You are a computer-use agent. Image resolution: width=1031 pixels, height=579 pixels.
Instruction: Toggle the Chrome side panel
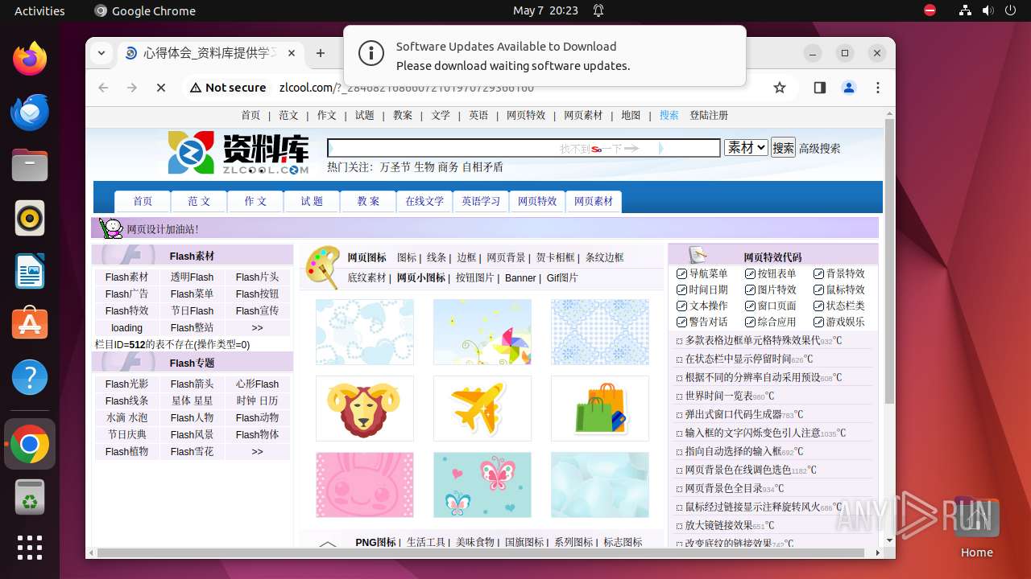[x=820, y=88]
